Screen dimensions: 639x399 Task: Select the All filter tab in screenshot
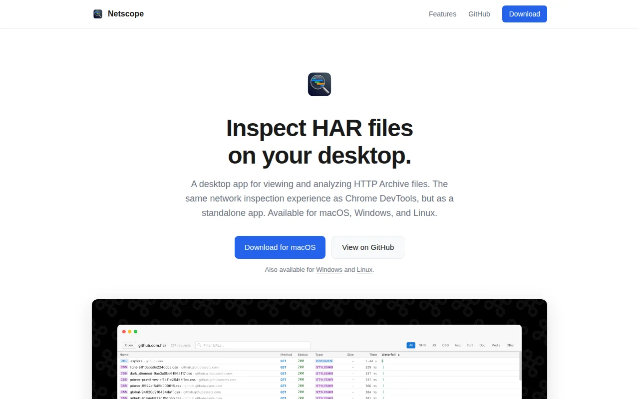[x=411, y=345]
